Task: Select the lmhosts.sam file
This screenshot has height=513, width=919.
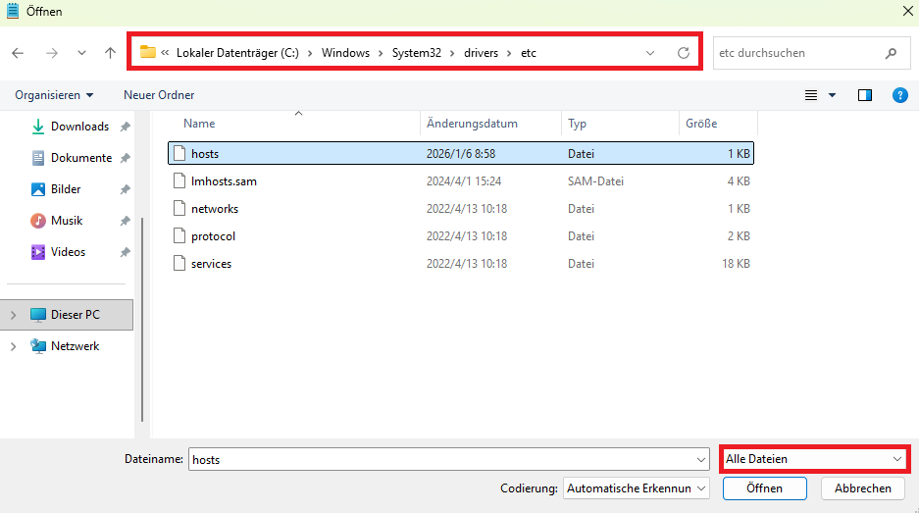Action: click(x=224, y=181)
